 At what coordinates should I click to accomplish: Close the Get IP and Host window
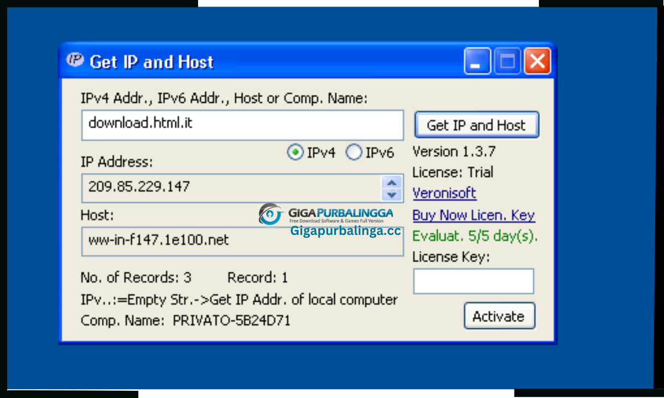click(x=537, y=61)
